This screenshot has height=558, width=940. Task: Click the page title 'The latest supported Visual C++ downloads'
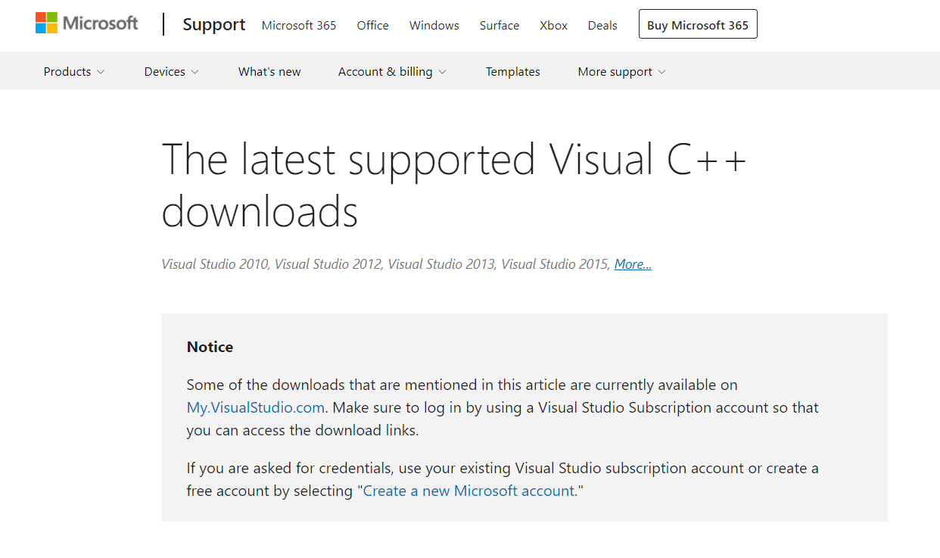(454, 185)
